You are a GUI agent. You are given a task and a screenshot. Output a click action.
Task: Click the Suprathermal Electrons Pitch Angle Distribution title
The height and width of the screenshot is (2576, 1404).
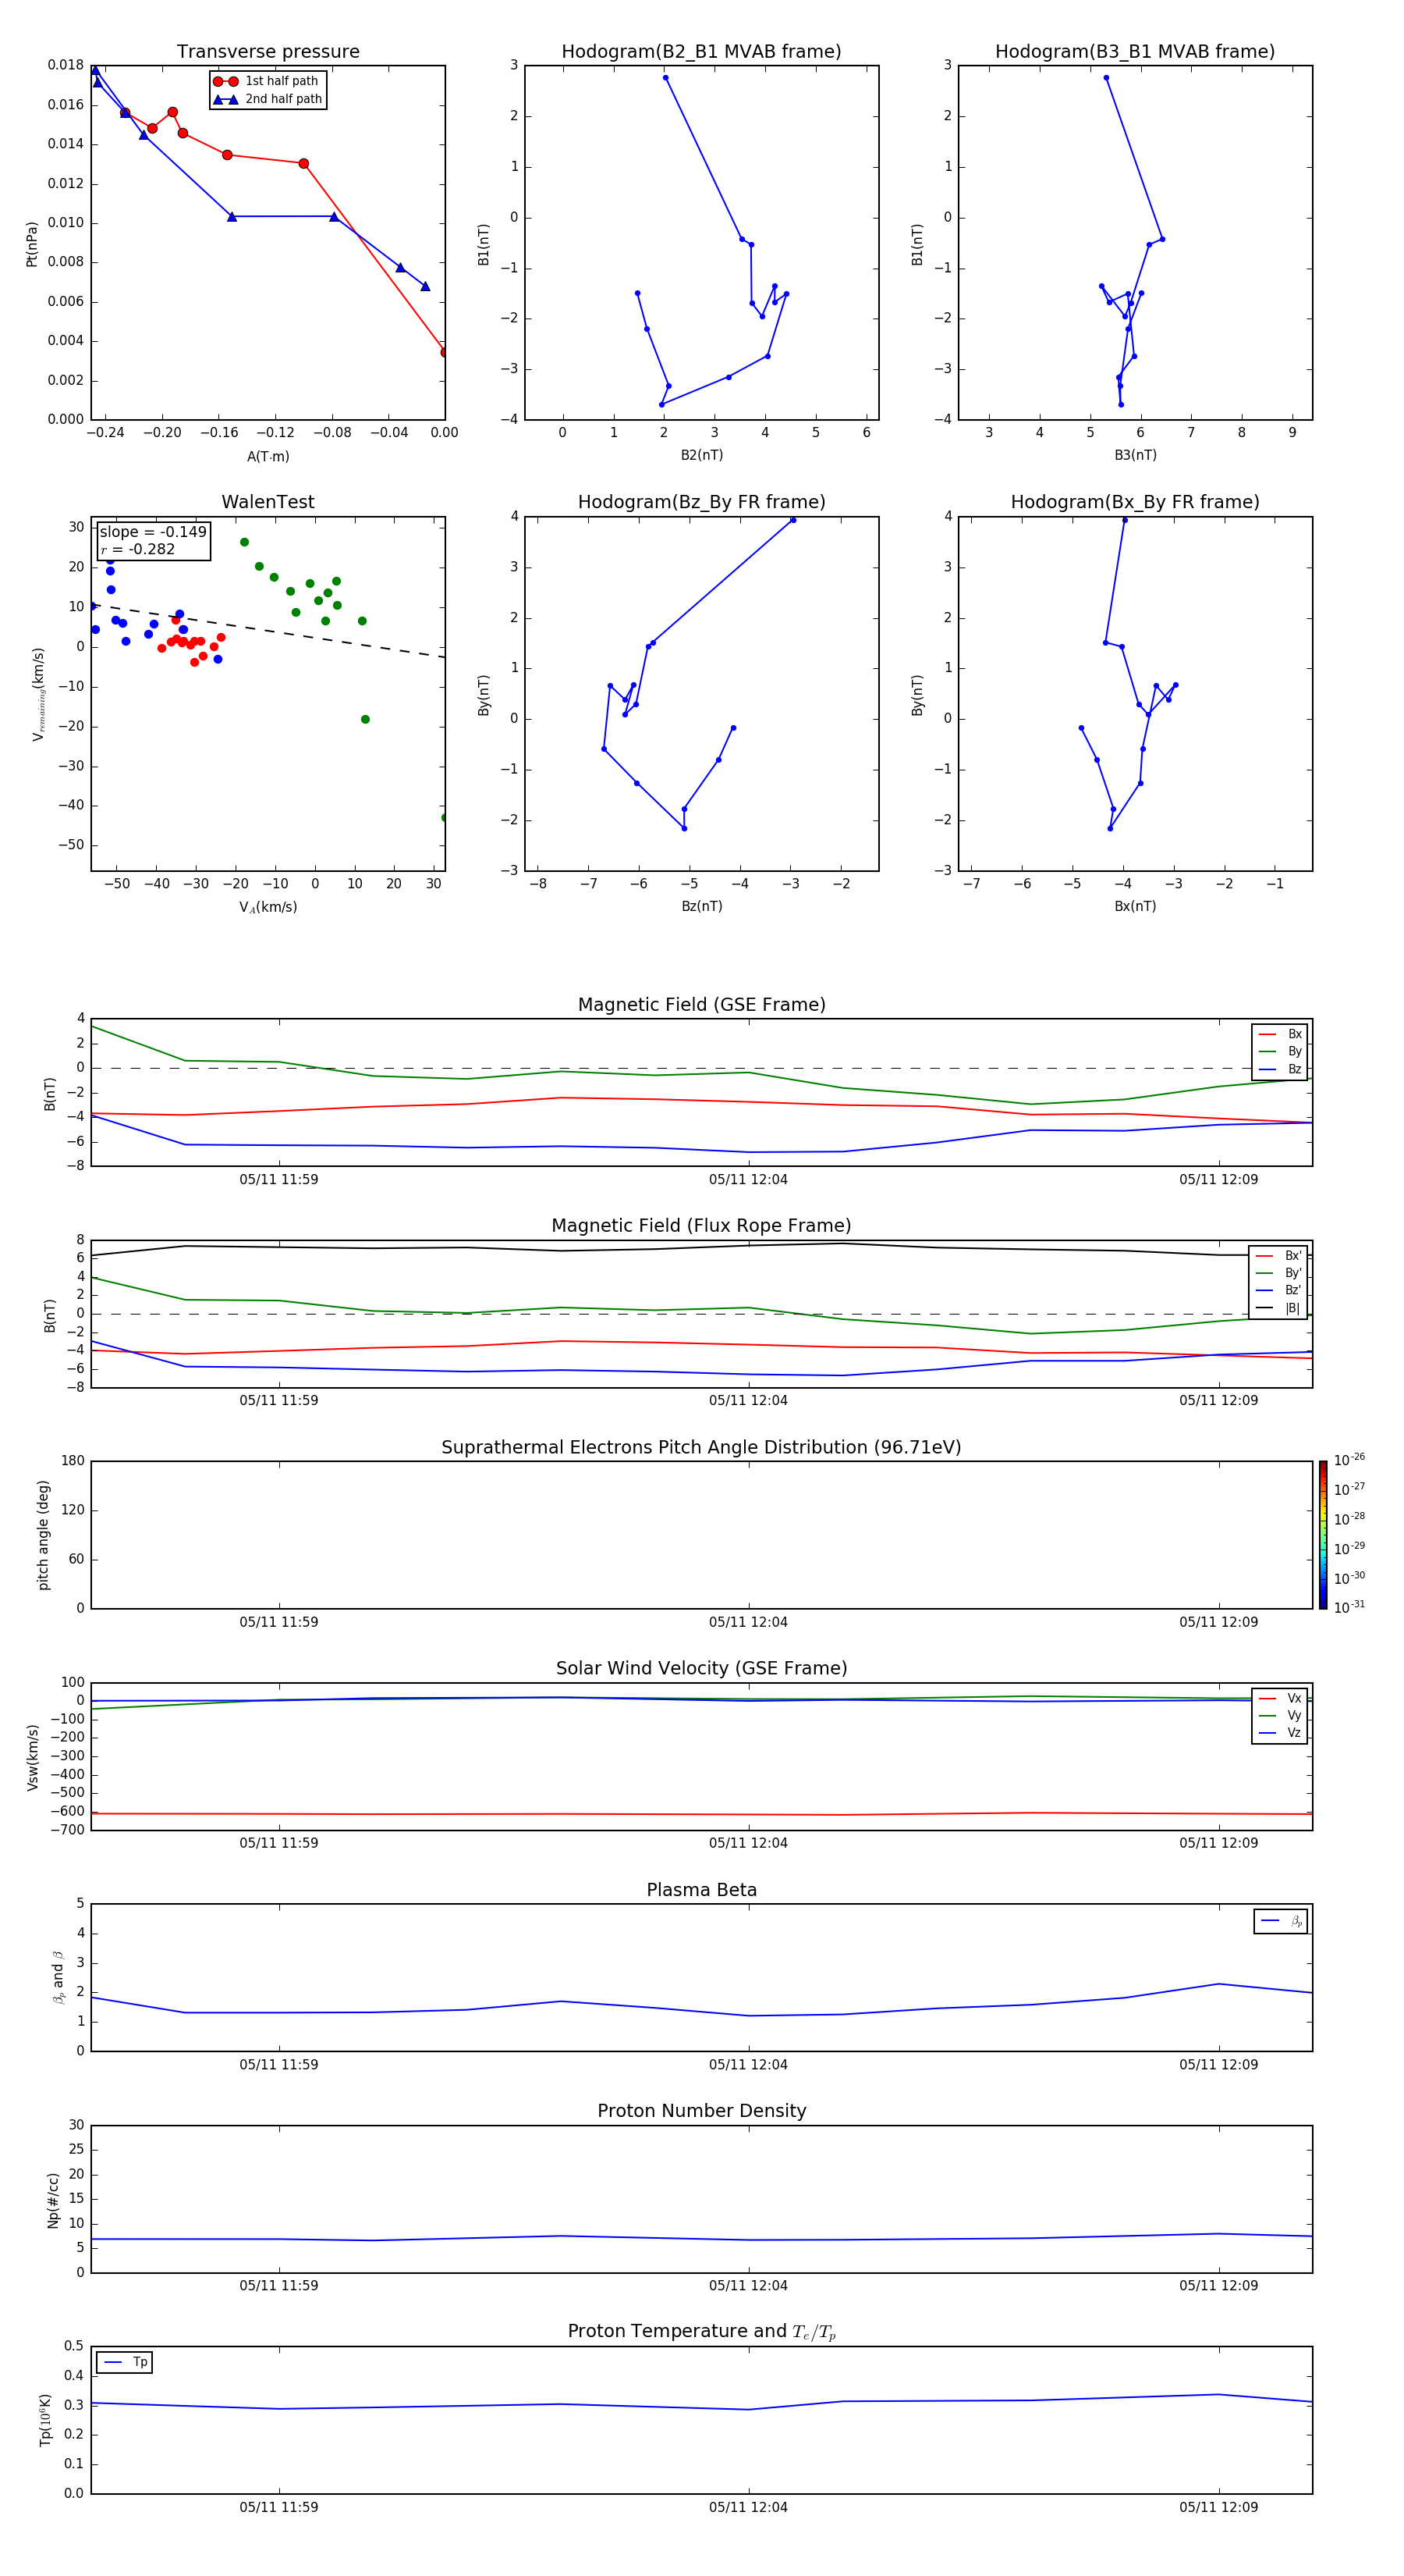701,1448
